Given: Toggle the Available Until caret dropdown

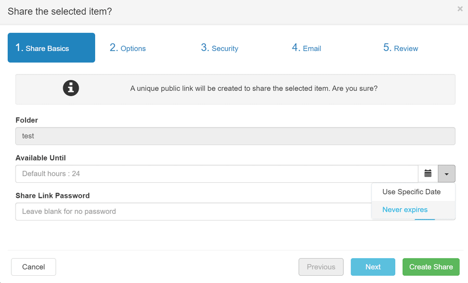Looking at the screenshot, I should (447, 173).
